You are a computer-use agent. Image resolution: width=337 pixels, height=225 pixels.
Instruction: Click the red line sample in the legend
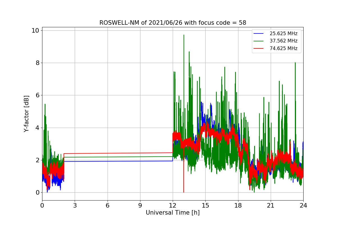click(259, 48)
